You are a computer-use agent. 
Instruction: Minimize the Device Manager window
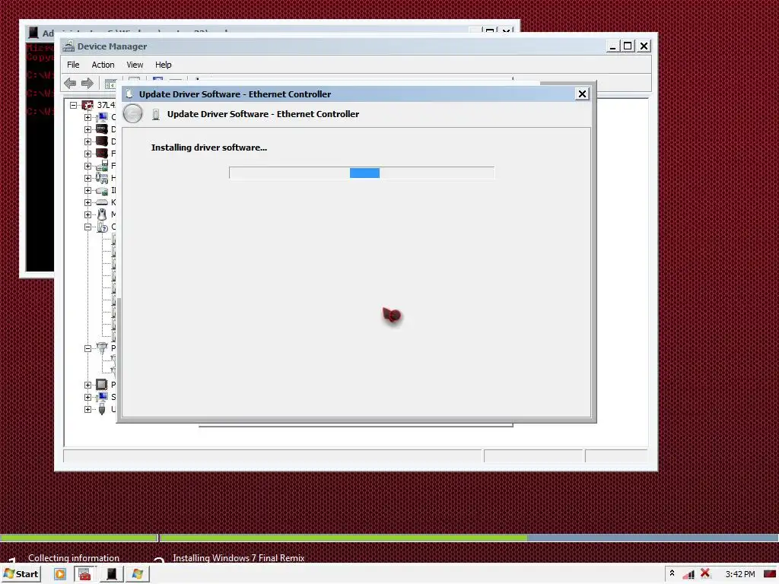coord(612,46)
